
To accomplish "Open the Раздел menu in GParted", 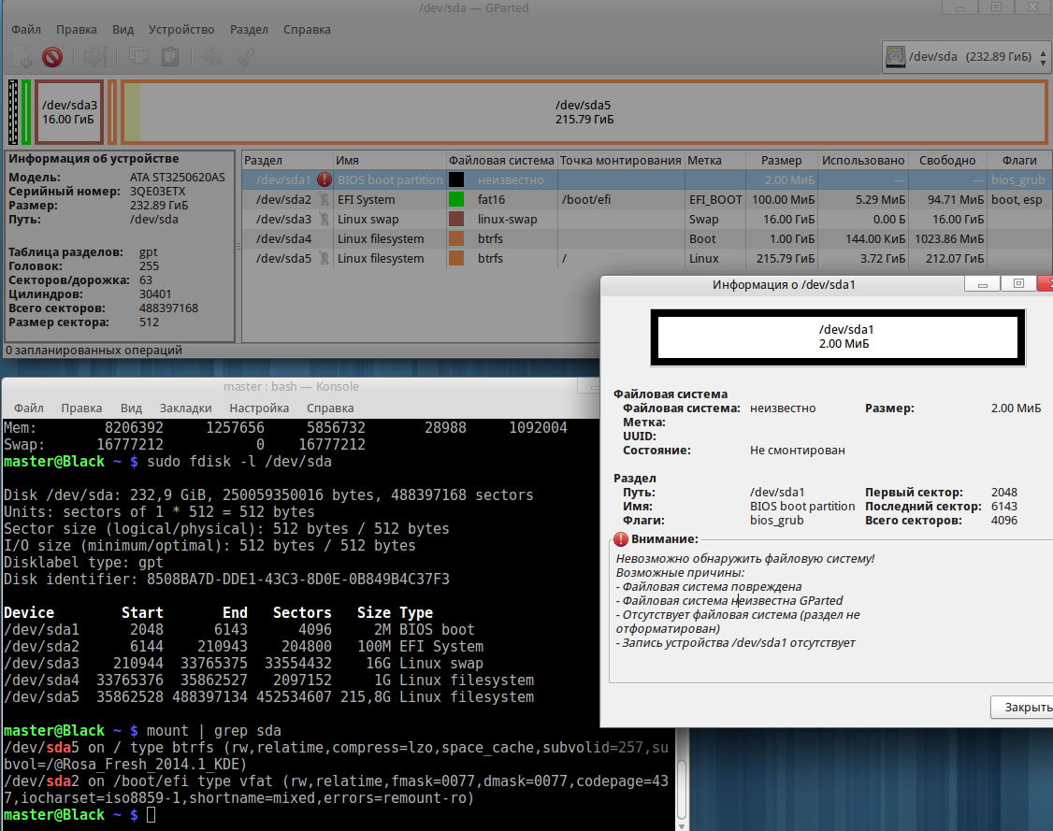I will click(248, 30).
